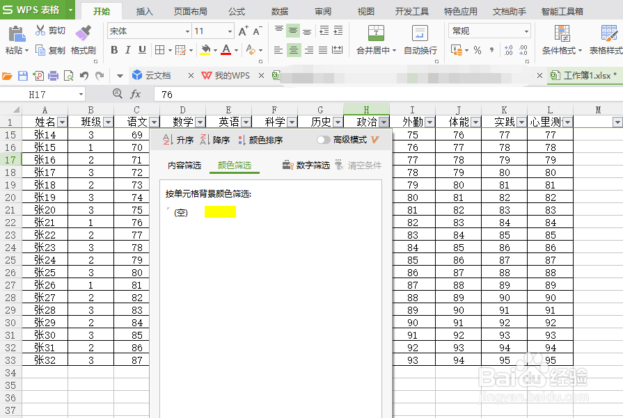Viewport: 623px width, 418px height.
Task: Open filter dropdown for 政治 column
Action: tap(384, 122)
